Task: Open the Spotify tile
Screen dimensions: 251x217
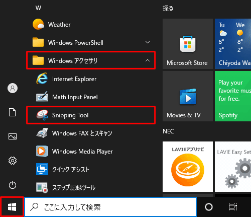Action: pyautogui.click(x=233, y=96)
